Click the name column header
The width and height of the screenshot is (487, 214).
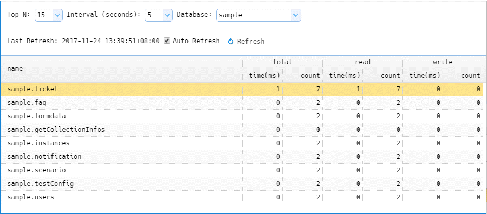121,69
